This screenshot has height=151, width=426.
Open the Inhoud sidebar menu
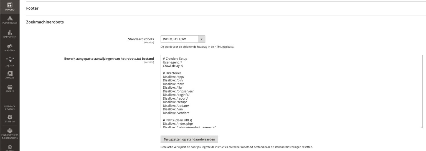coord(10,7)
